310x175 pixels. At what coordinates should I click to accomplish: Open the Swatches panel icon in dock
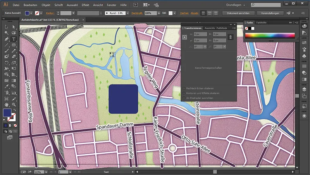tap(304, 43)
